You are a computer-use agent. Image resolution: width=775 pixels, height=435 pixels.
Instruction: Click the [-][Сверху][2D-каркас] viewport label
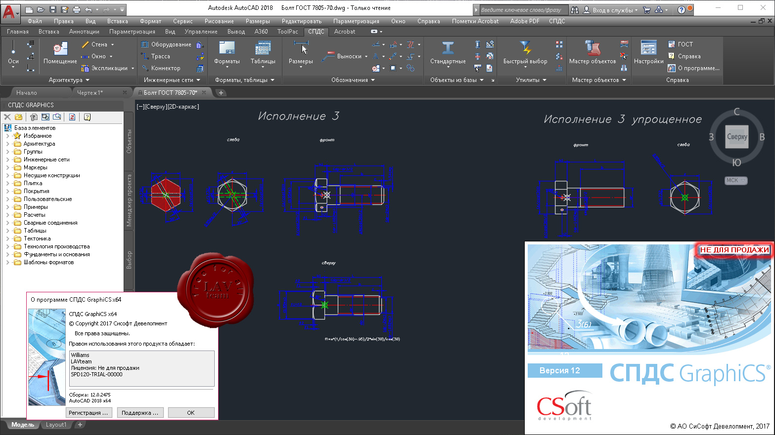[x=168, y=107]
